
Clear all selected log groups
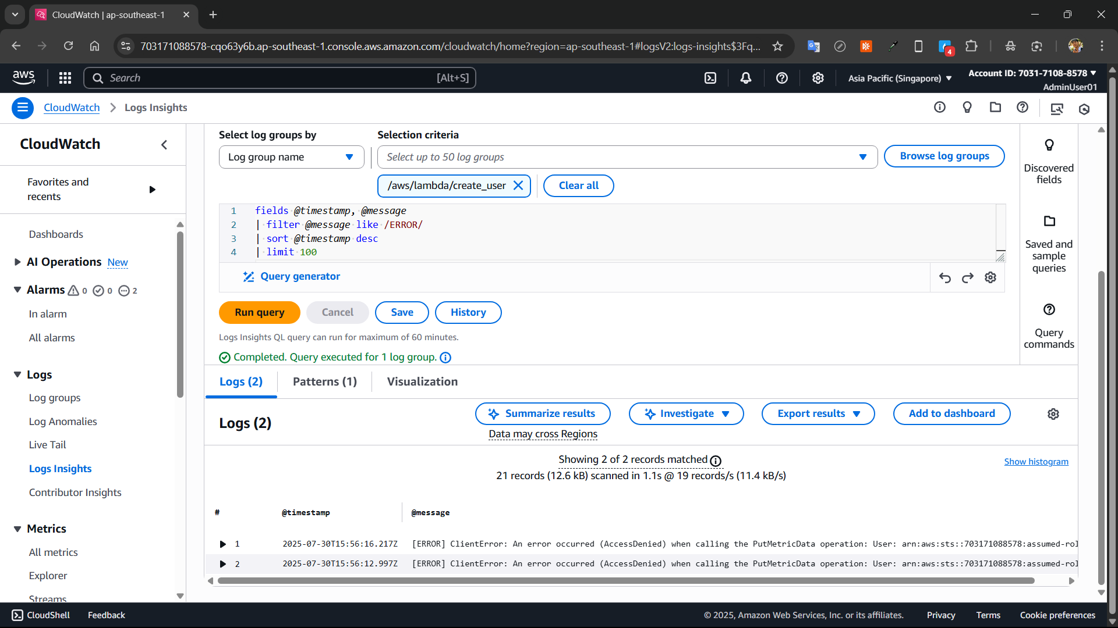pos(578,185)
